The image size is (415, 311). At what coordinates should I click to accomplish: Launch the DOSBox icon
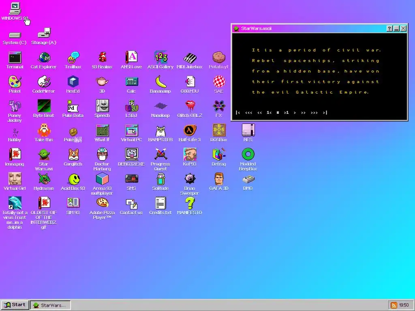(x=218, y=133)
